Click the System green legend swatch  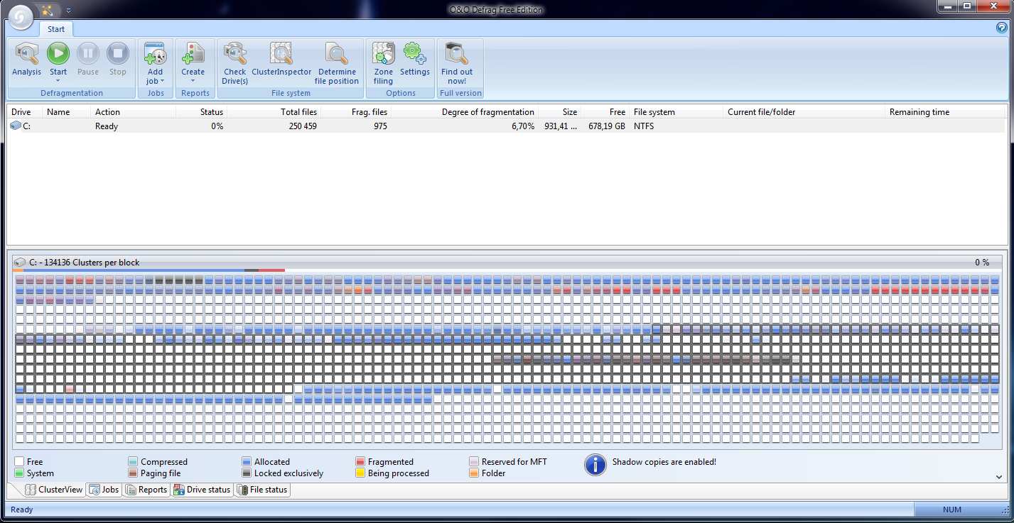tap(19, 473)
